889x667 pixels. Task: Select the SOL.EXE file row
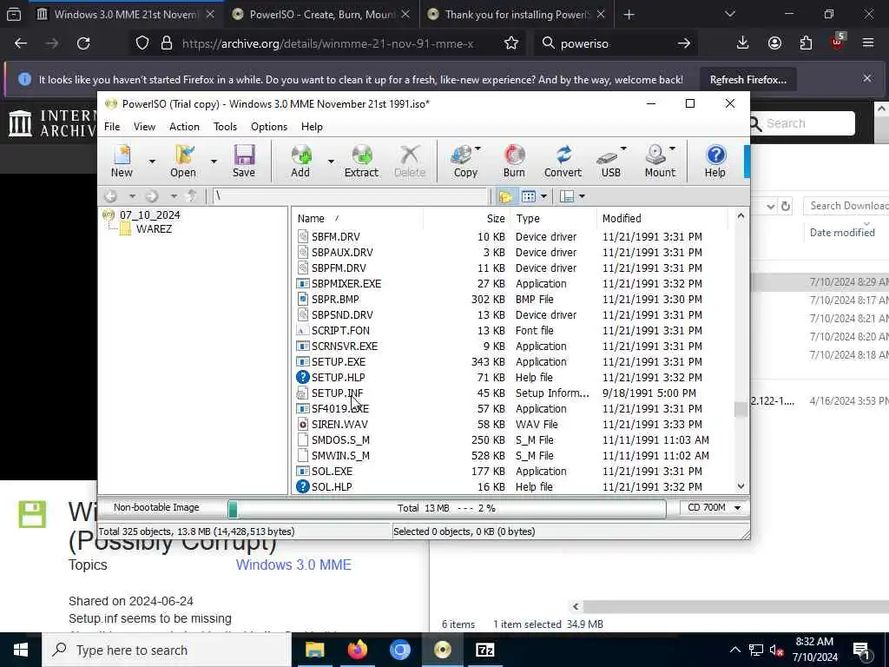510,472
